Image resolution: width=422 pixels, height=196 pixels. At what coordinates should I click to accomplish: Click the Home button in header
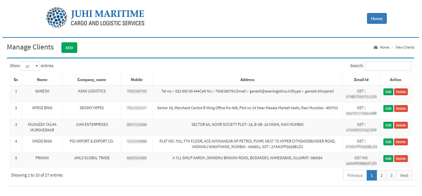coord(377,19)
